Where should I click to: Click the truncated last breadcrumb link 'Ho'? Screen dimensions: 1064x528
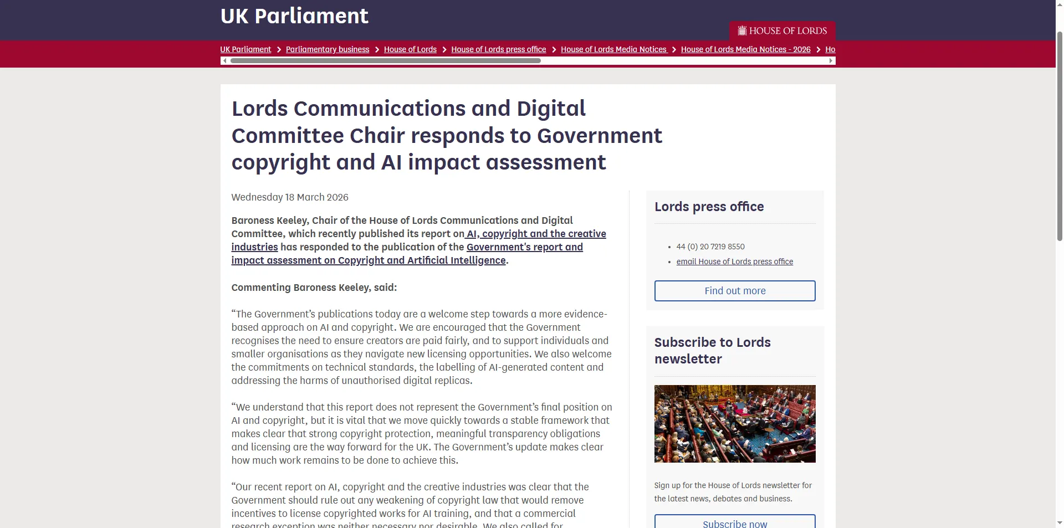[830, 49]
